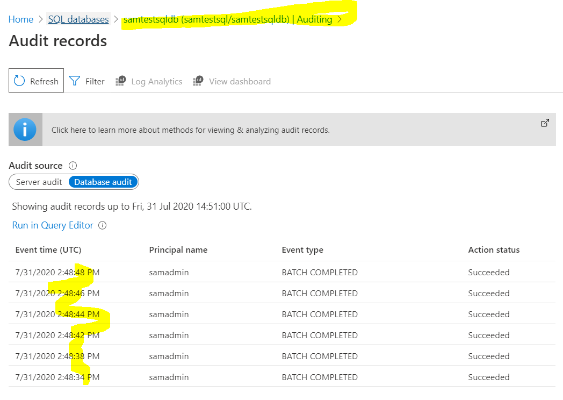Navigate to Home via the breadcrumb link

(x=20, y=19)
